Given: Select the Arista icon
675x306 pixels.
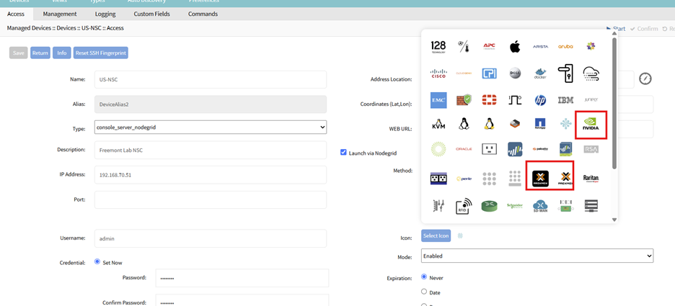Looking at the screenshot, I should tap(540, 46).
